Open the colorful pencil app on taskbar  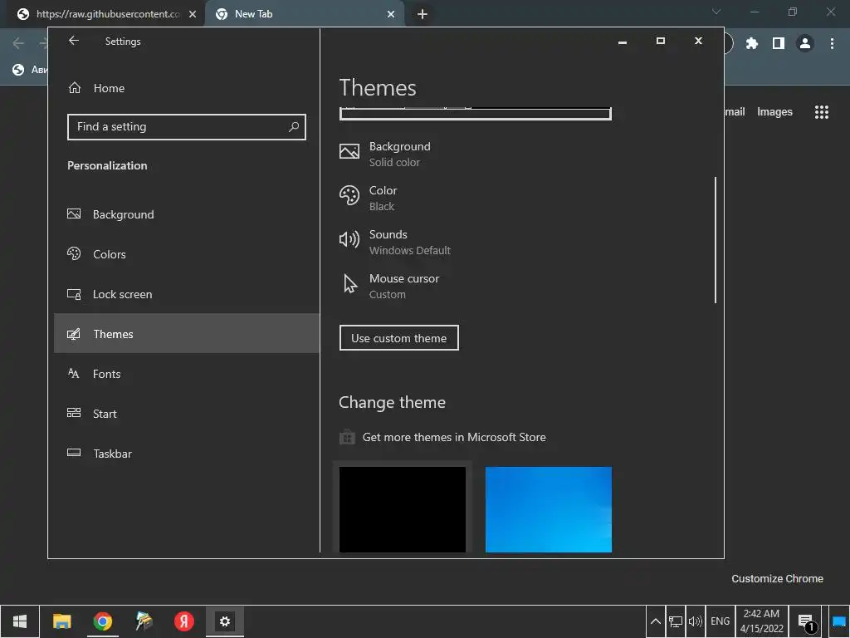pyautogui.click(x=144, y=621)
